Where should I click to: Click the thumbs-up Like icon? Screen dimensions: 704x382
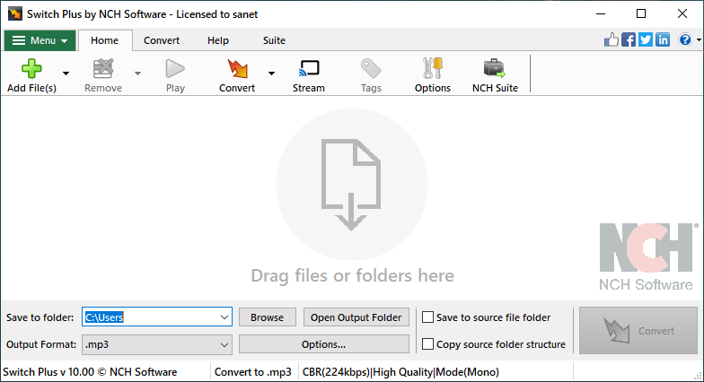(611, 39)
